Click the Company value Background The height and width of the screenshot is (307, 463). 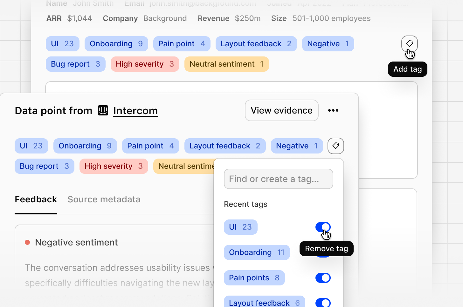[165, 18]
